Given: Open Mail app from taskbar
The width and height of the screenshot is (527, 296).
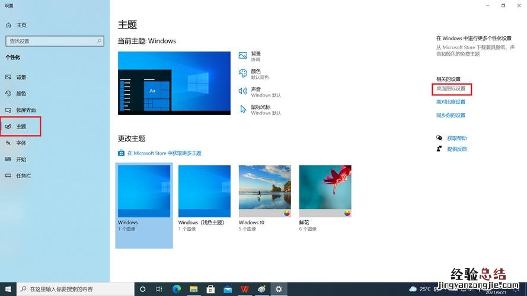Looking at the screenshot, I should tap(228, 289).
